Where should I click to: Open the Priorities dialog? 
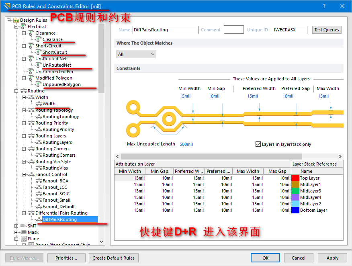pos(66,258)
